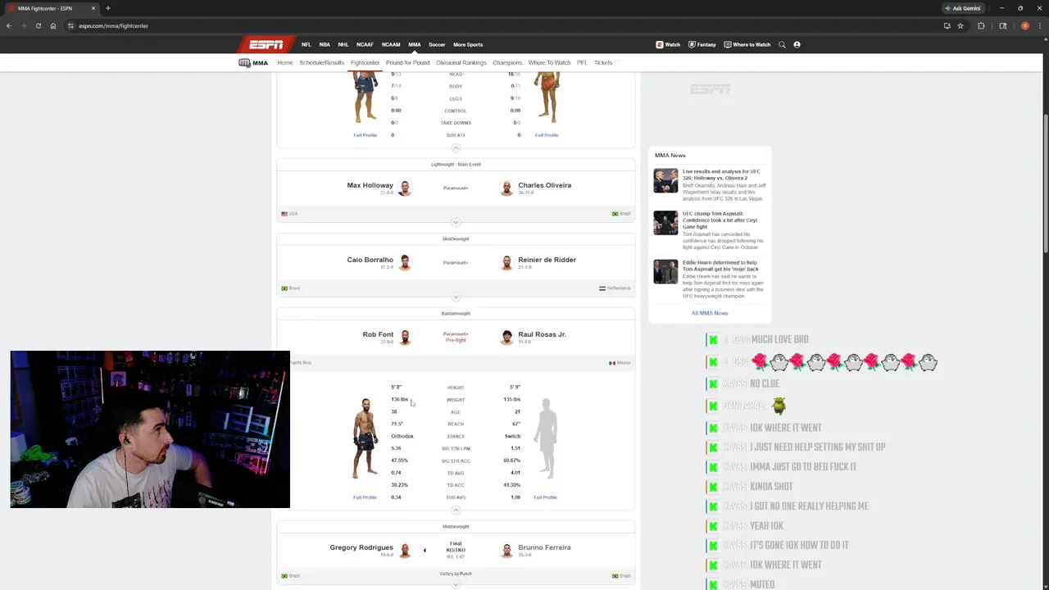Open the user profile icon in ESPN header

point(797,44)
